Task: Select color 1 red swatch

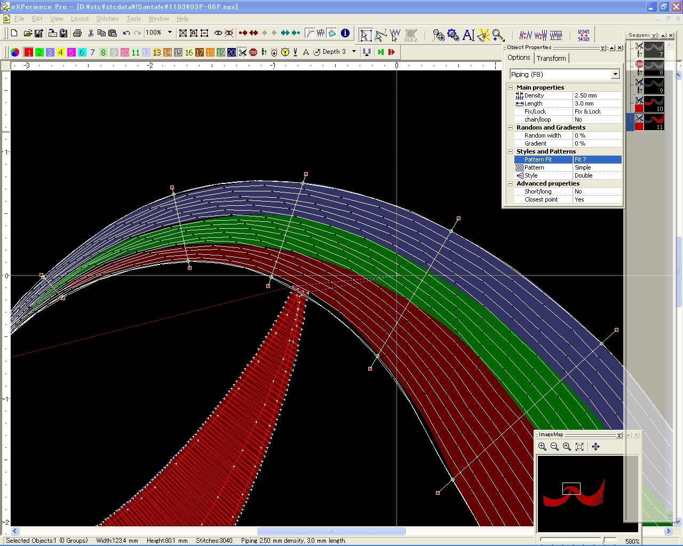Action: point(28,52)
